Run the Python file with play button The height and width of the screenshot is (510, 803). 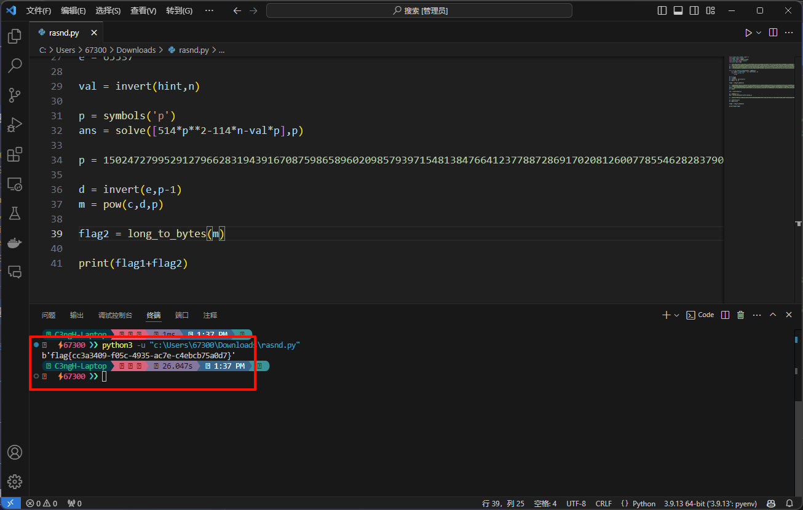[748, 33]
